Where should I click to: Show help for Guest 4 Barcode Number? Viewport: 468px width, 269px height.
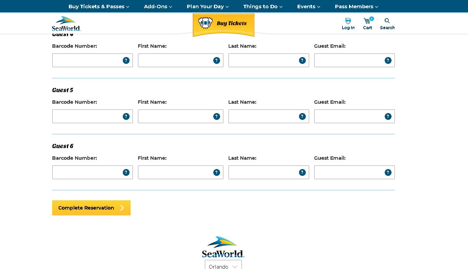pos(126,60)
